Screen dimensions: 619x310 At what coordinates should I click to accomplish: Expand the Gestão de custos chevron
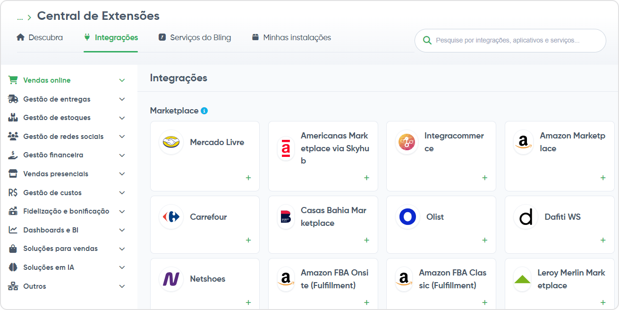pyautogui.click(x=122, y=193)
